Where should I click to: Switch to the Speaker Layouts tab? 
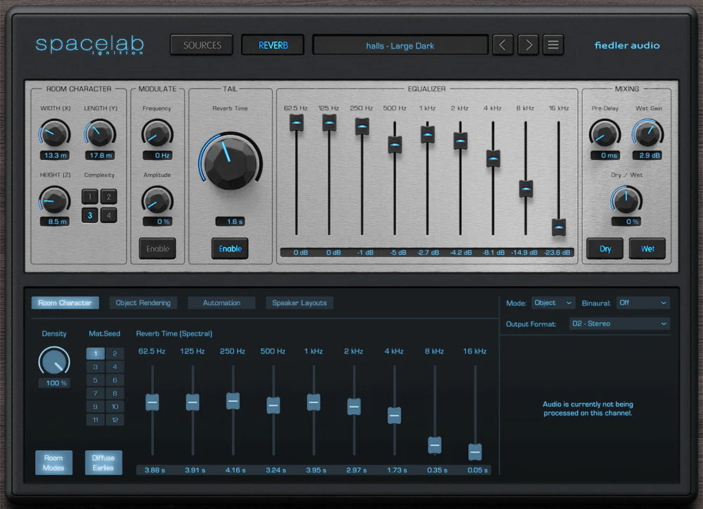click(x=299, y=303)
